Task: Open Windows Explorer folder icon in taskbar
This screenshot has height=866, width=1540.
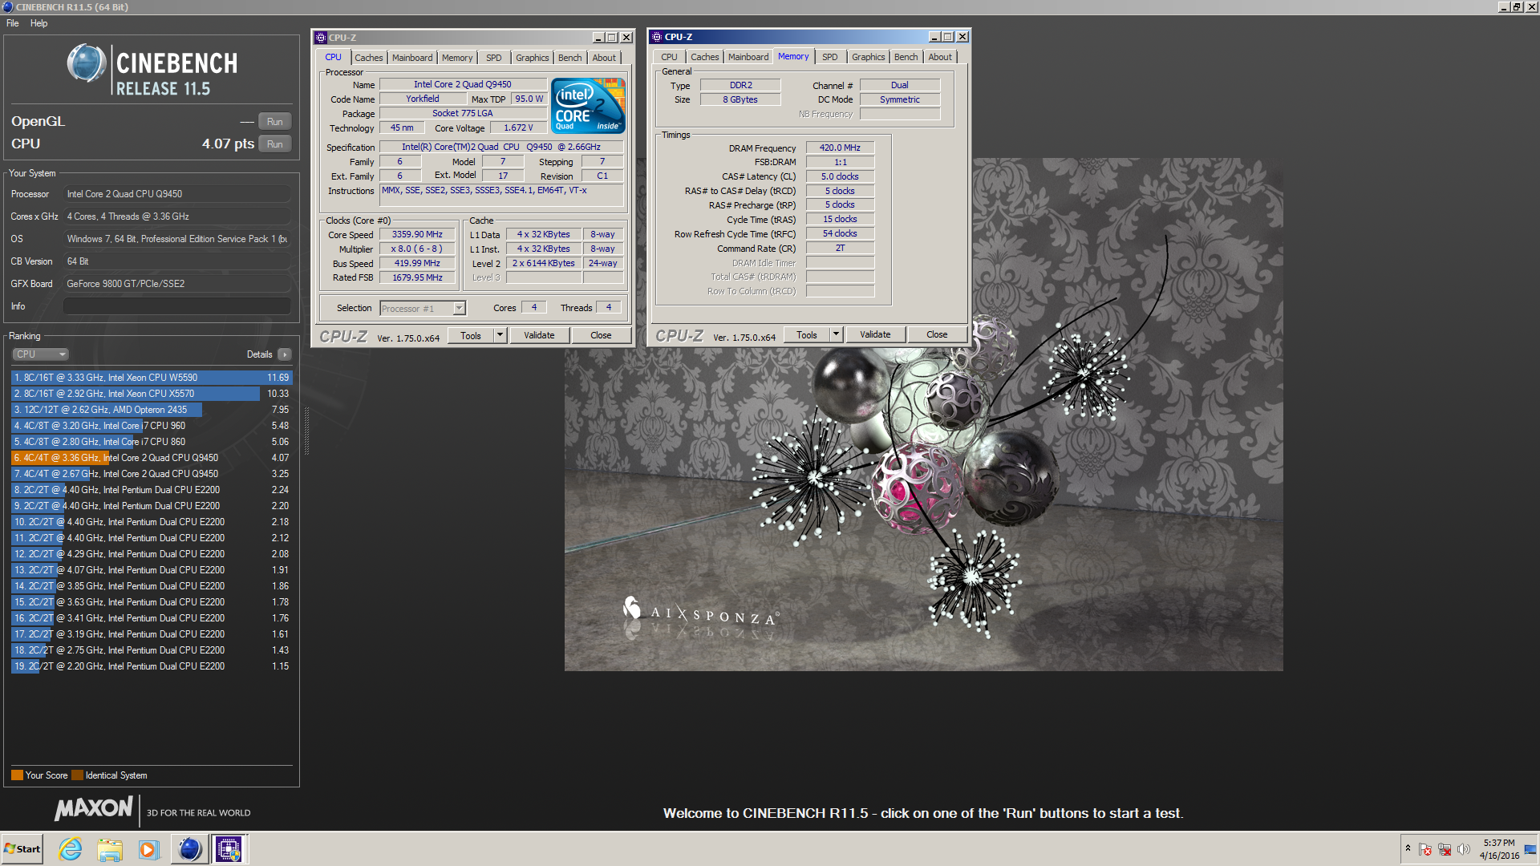Action: tap(110, 849)
